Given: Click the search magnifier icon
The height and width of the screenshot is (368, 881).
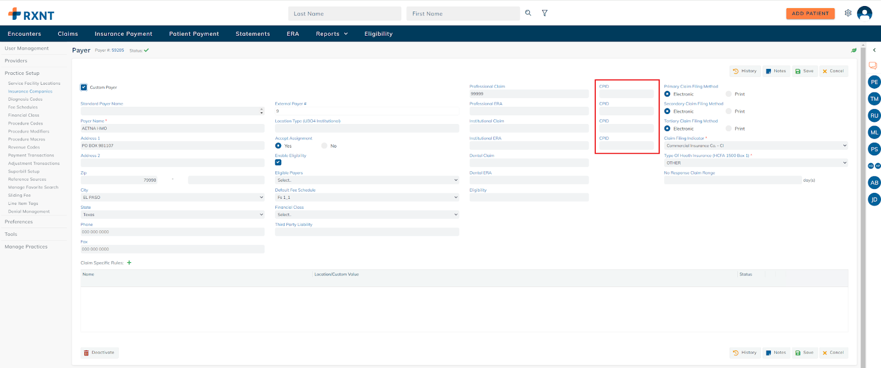Looking at the screenshot, I should [528, 13].
